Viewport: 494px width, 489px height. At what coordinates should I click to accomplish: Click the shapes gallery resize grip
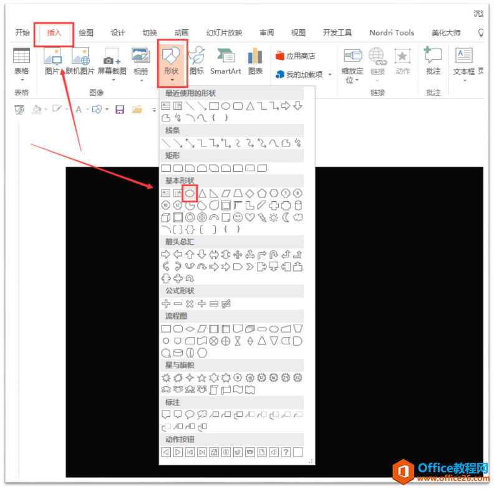tap(311, 461)
